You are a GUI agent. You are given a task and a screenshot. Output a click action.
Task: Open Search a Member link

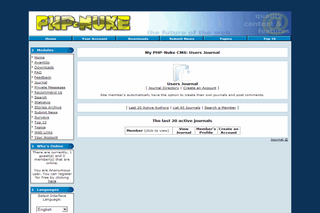pyautogui.click(x=220, y=108)
